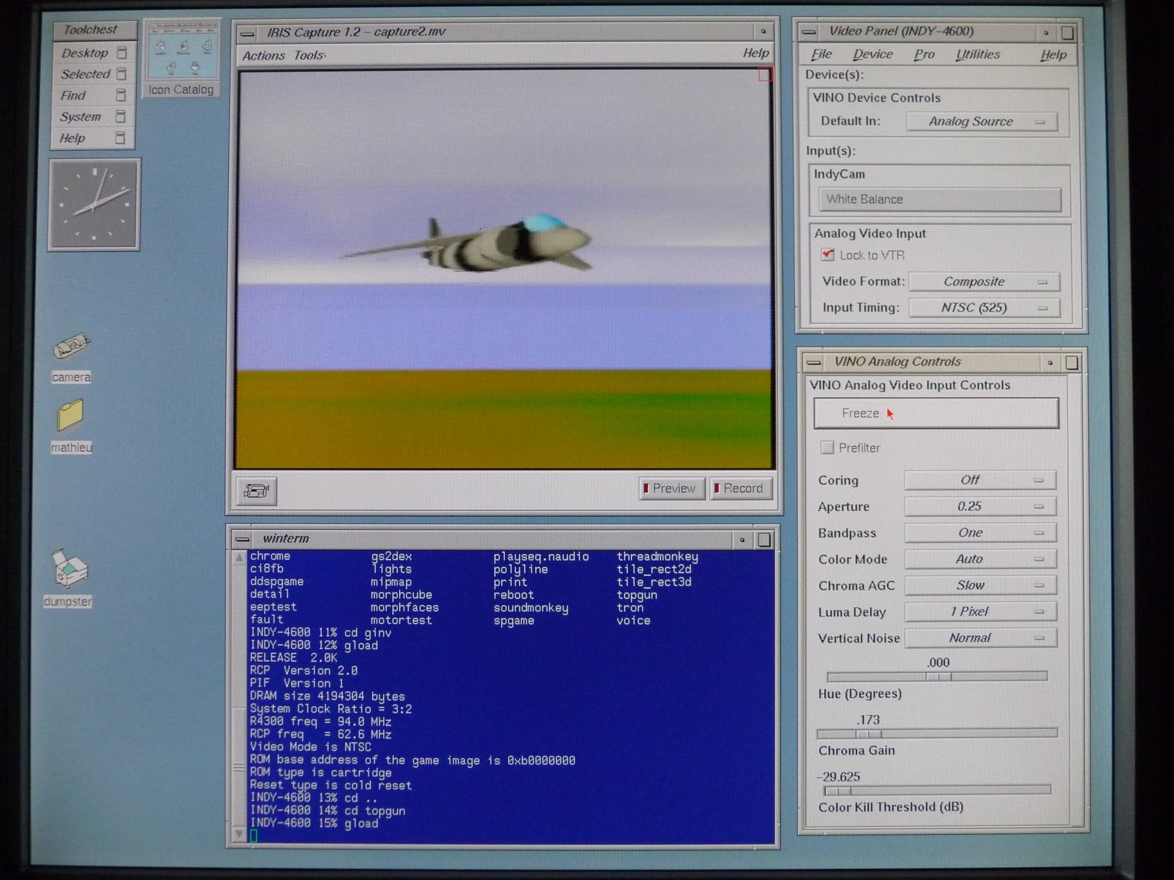Open the Find menu in Toolchest
Image resolution: width=1174 pixels, height=880 pixels.
pos(73,95)
